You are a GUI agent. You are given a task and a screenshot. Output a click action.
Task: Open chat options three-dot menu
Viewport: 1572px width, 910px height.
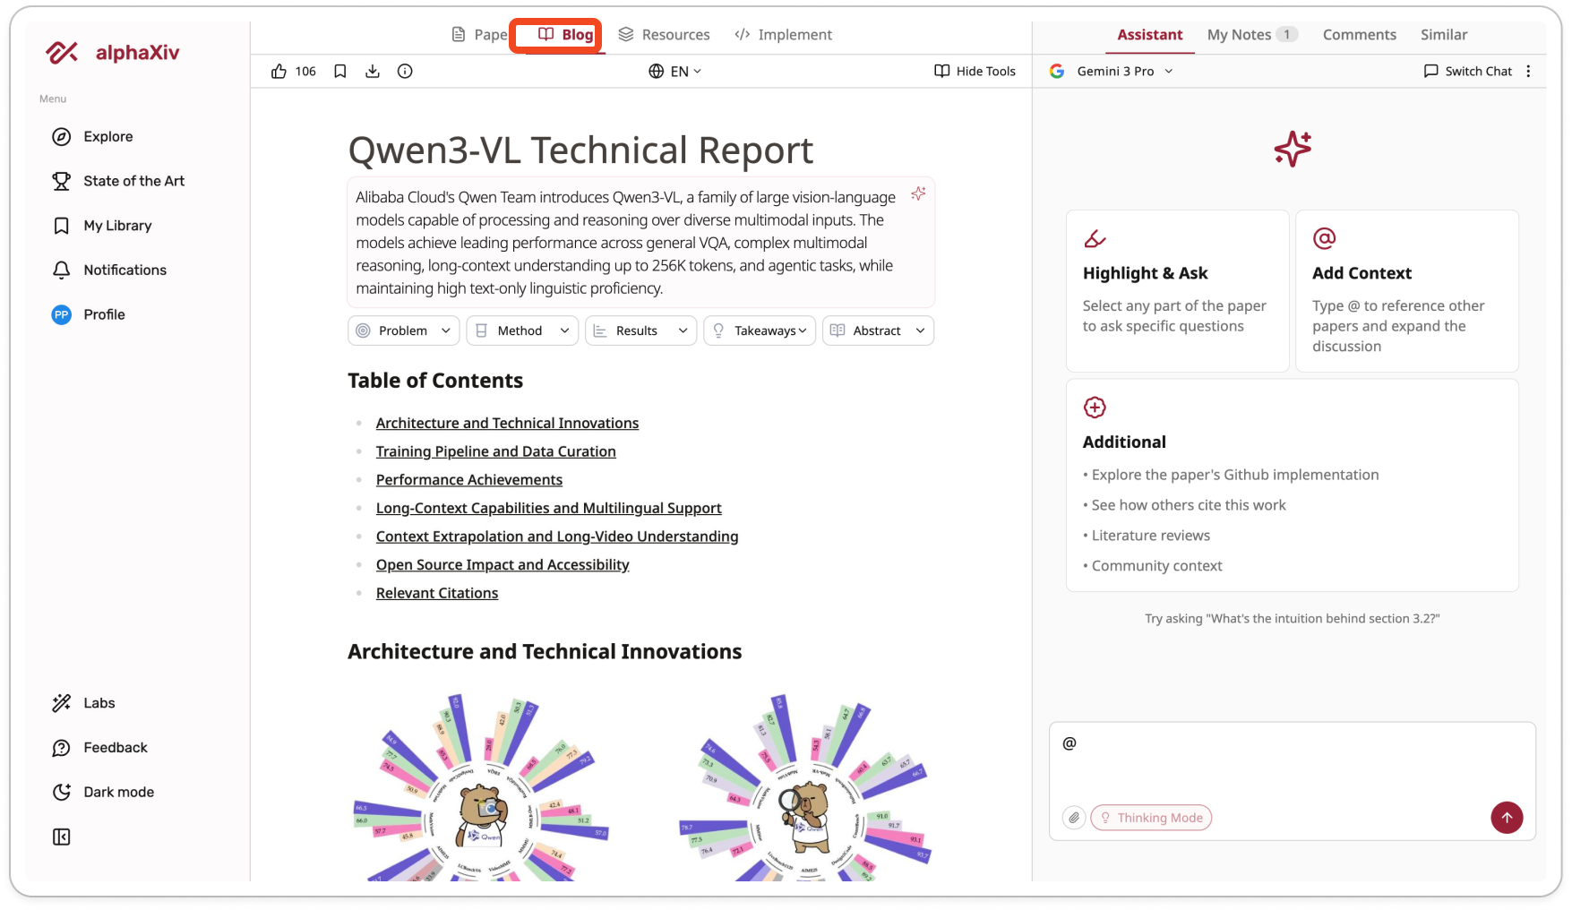pos(1528,72)
